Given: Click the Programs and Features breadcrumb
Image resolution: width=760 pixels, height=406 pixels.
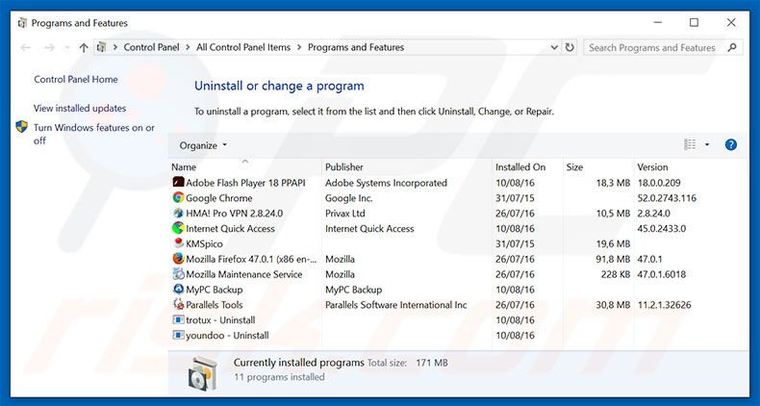Looking at the screenshot, I should coord(356,47).
